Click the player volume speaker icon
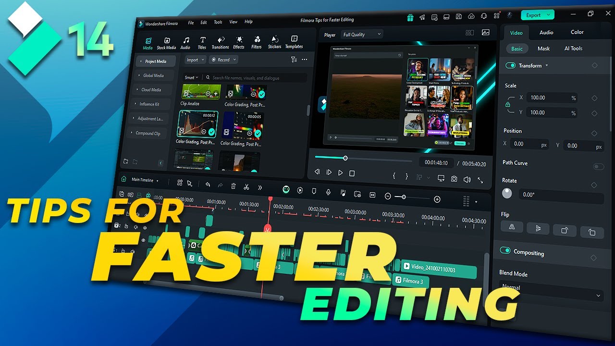Viewport: 615px width, 346px height. [x=467, y=179]
